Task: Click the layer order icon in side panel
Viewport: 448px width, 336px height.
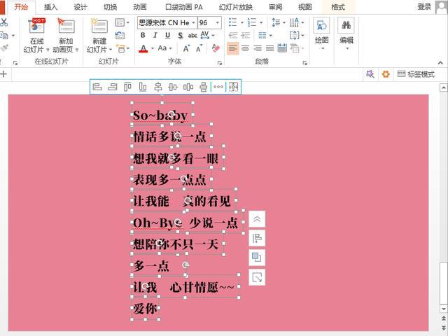Action: (257, 258)
